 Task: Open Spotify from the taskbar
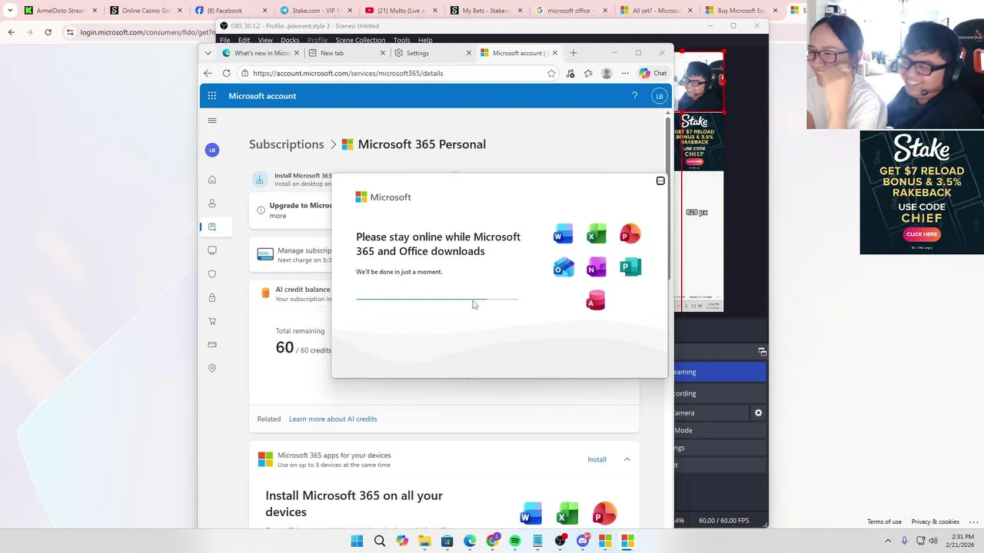tap(515, 541)
